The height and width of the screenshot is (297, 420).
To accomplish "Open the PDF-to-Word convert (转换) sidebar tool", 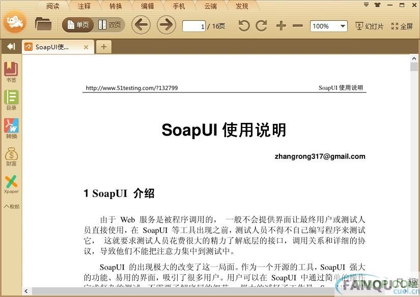I will pos(11,128).
